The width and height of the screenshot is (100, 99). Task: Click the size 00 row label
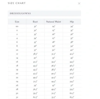tap(17, 27)
